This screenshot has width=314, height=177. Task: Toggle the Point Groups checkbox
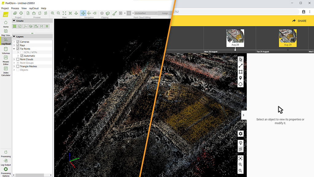(18, 63)
